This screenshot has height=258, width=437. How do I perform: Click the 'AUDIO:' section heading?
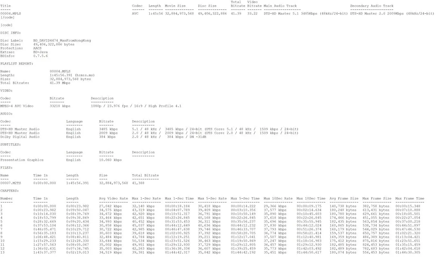pos(6,114)
